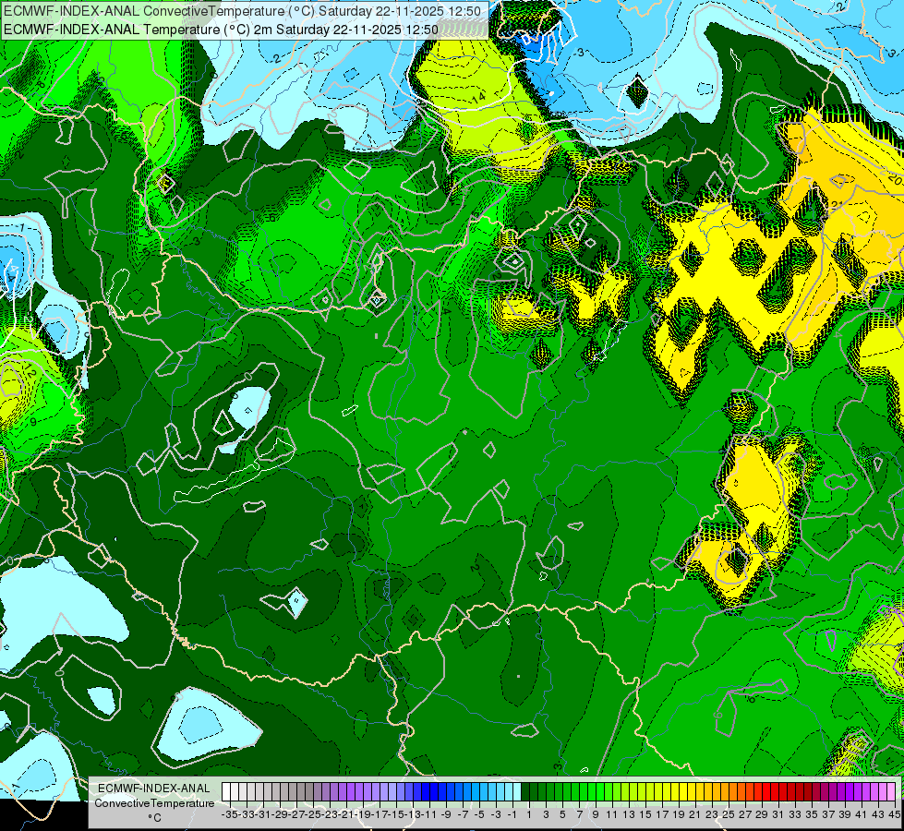The image size is (904, 831).
Task: Click the '14' contour label on the map
Action: pyautogui.click(x=478, y=98)
